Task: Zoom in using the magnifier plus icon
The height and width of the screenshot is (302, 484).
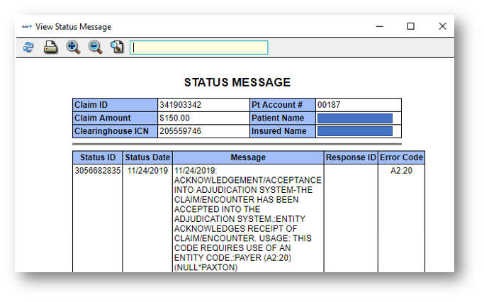Action: point(73,47)
